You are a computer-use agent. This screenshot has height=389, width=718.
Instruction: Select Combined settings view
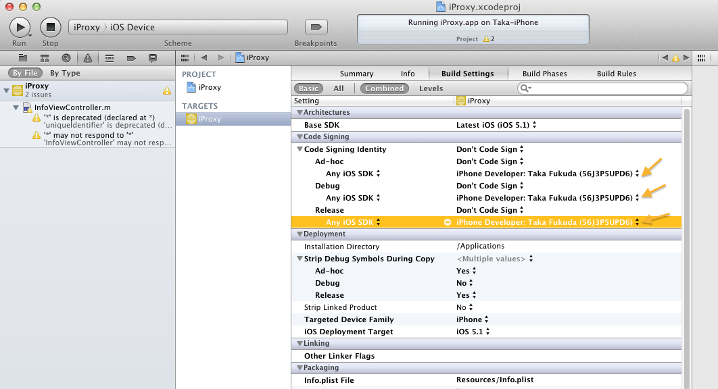click(x=384, y=88)
